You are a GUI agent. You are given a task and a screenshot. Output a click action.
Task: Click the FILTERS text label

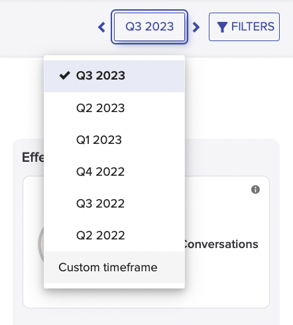[x=253, y=27]
